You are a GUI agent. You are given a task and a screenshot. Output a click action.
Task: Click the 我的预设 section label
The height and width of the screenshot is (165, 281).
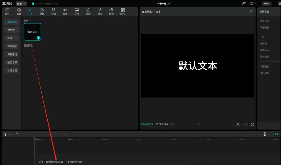click(x=28, y=45)
